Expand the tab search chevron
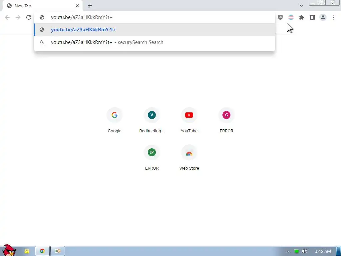Image resolution: width=341 pixels, height=256 pixels. click(x=301, y=6)
